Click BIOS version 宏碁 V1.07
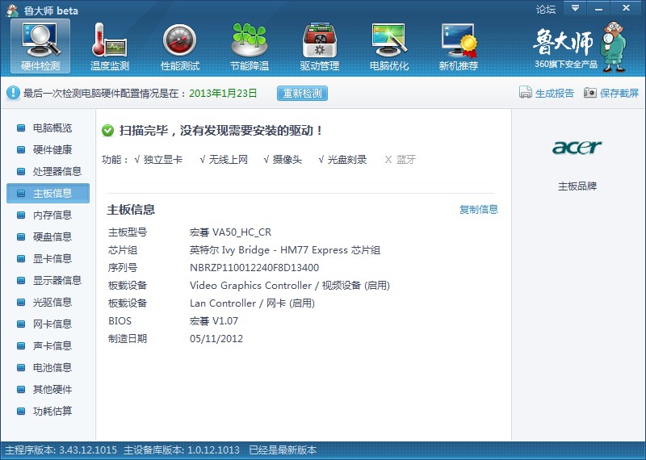Image resolution: width=646 pixels, height=460 pixels. [x=214, y=321]
